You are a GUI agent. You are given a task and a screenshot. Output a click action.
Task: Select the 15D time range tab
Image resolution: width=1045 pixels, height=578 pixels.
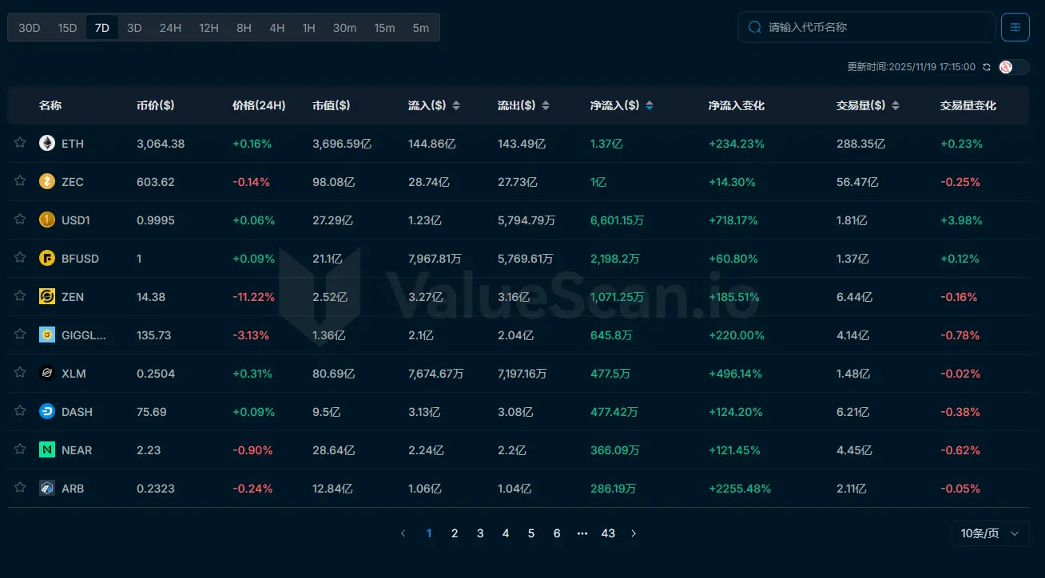[x=67, y=27]
